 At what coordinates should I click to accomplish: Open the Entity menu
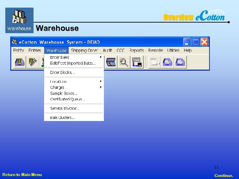(x=19, y=50)
